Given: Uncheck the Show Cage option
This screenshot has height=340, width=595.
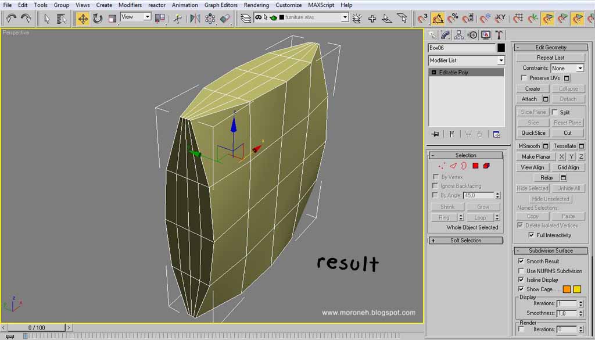Looking at the screenshot, I should 521,289.
